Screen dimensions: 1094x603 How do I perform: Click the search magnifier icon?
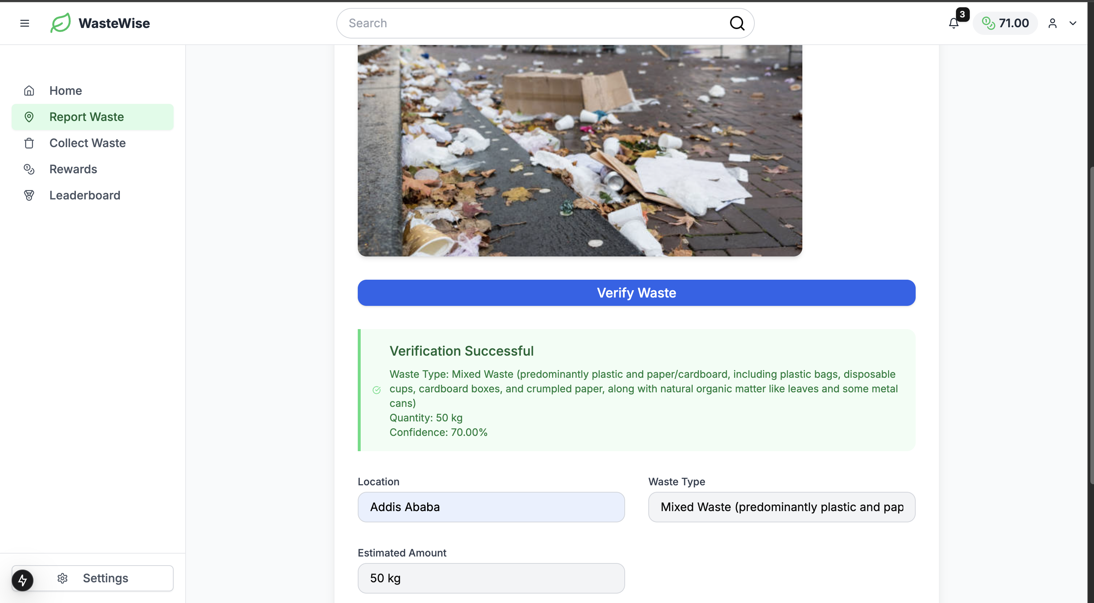point(737,23)
